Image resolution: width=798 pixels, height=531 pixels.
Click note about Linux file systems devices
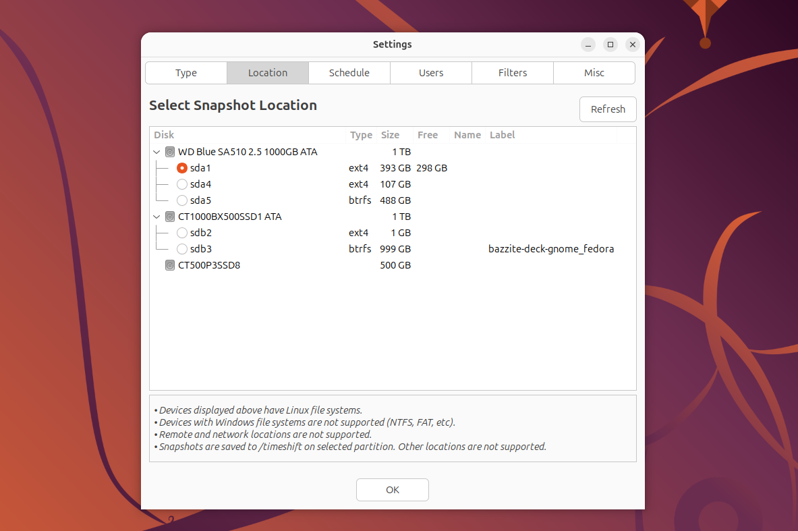click(x=258, y=410)
